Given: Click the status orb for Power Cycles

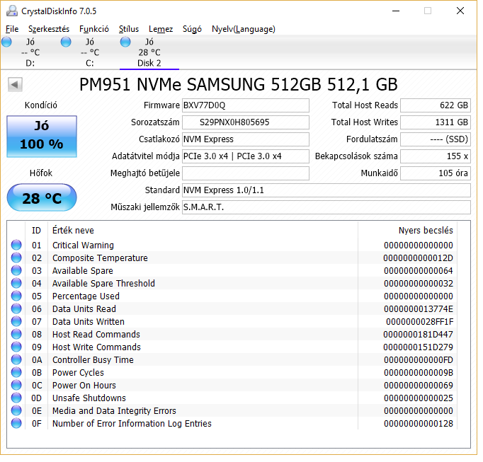Looking at the screenshot, I should [16, 372].
